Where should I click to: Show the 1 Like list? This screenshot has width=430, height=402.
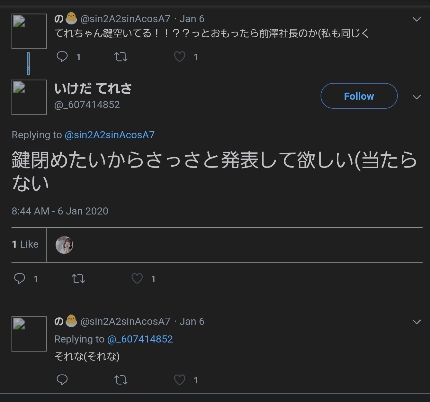tap(25, 244)
